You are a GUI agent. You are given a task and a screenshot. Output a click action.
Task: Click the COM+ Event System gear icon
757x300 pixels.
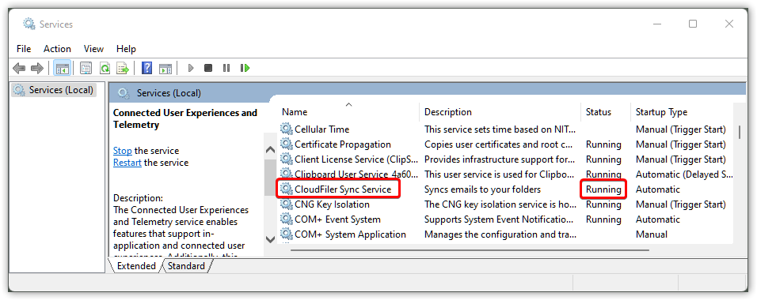pos(287,219)
